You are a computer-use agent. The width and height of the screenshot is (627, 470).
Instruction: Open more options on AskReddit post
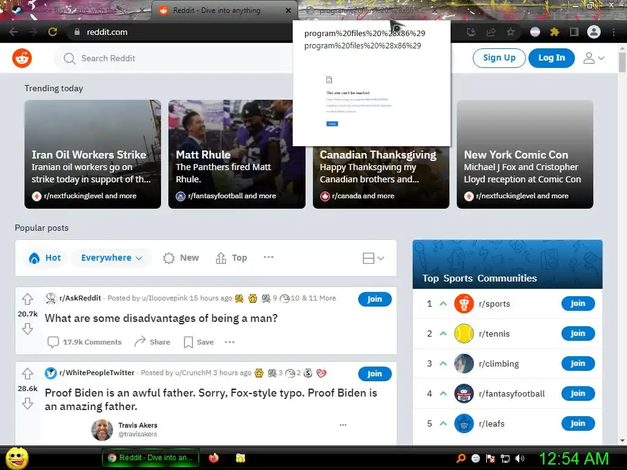click(x=230, y=342)
